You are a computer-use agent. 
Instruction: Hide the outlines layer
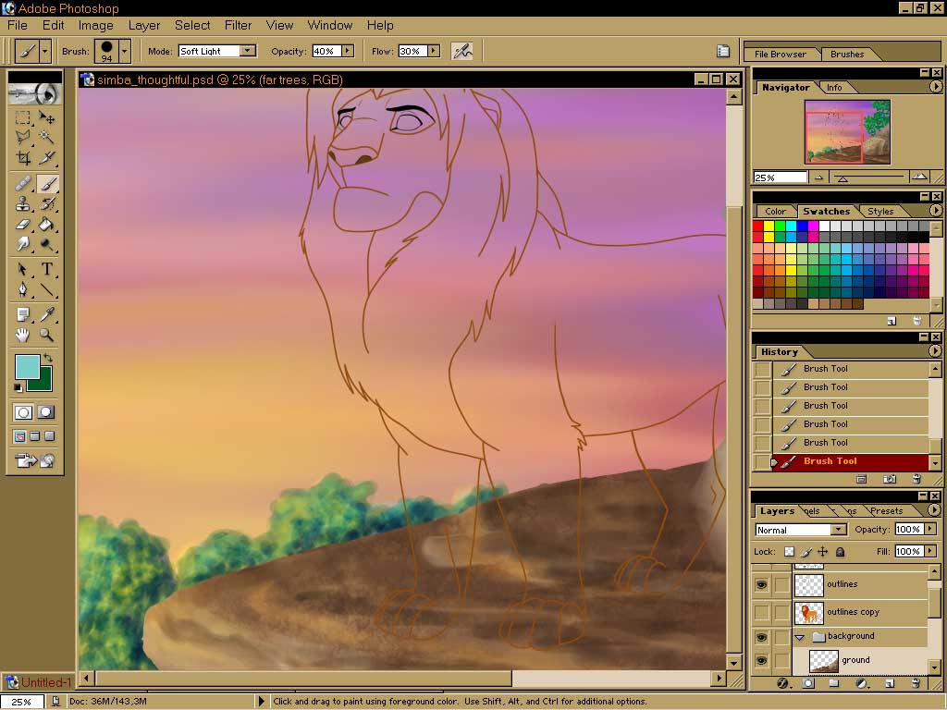(761, 584)
